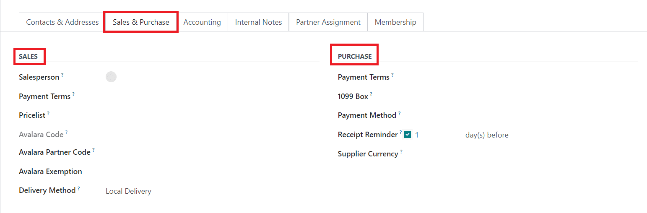Show the Avalara Partner Code help tooltip

click(94, 150)
